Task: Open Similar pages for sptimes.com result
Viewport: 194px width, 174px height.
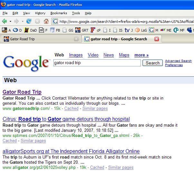Action: click(x=33, y=141)
